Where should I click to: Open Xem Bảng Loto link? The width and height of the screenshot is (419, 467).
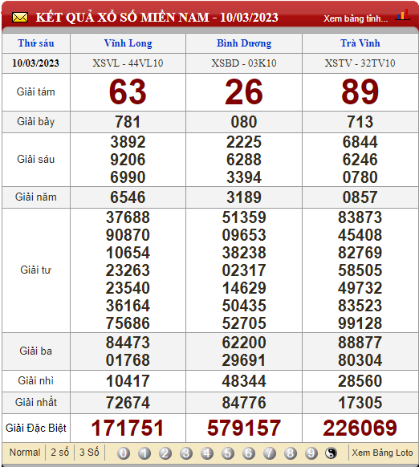[x=382, y=453]
